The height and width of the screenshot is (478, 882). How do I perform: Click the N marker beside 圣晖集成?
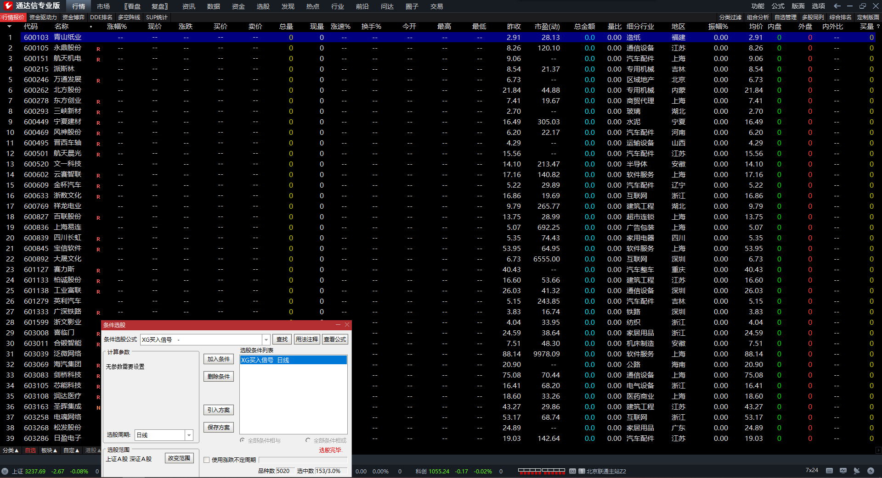click(98, 407)
